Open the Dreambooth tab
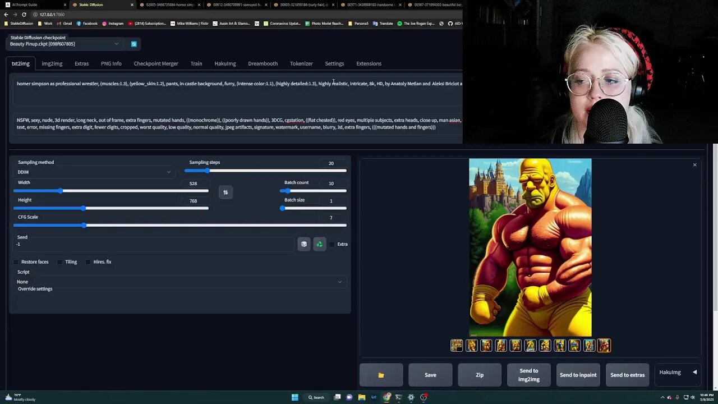Viewport: 718px width, 404px height. tap(263, 63)
